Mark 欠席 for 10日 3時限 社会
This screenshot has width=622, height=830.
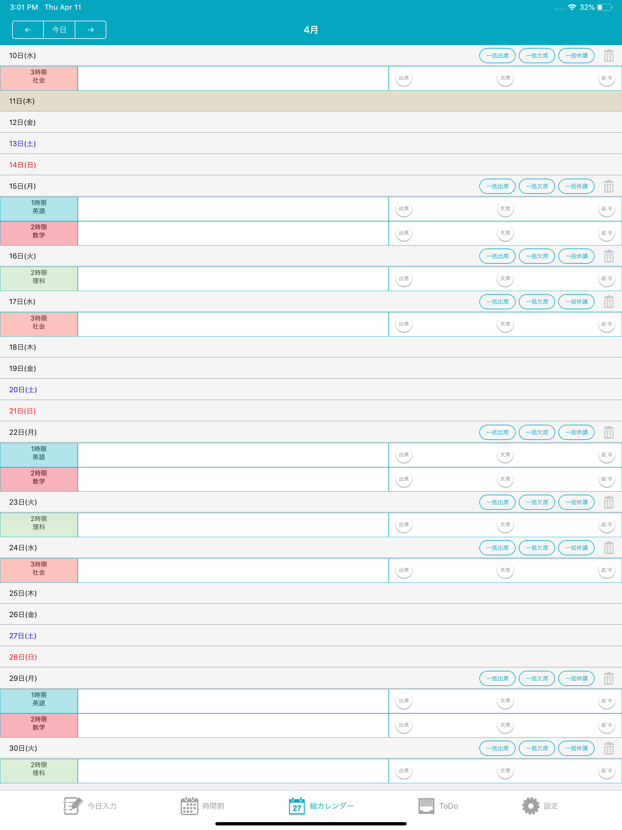point(505,78)
